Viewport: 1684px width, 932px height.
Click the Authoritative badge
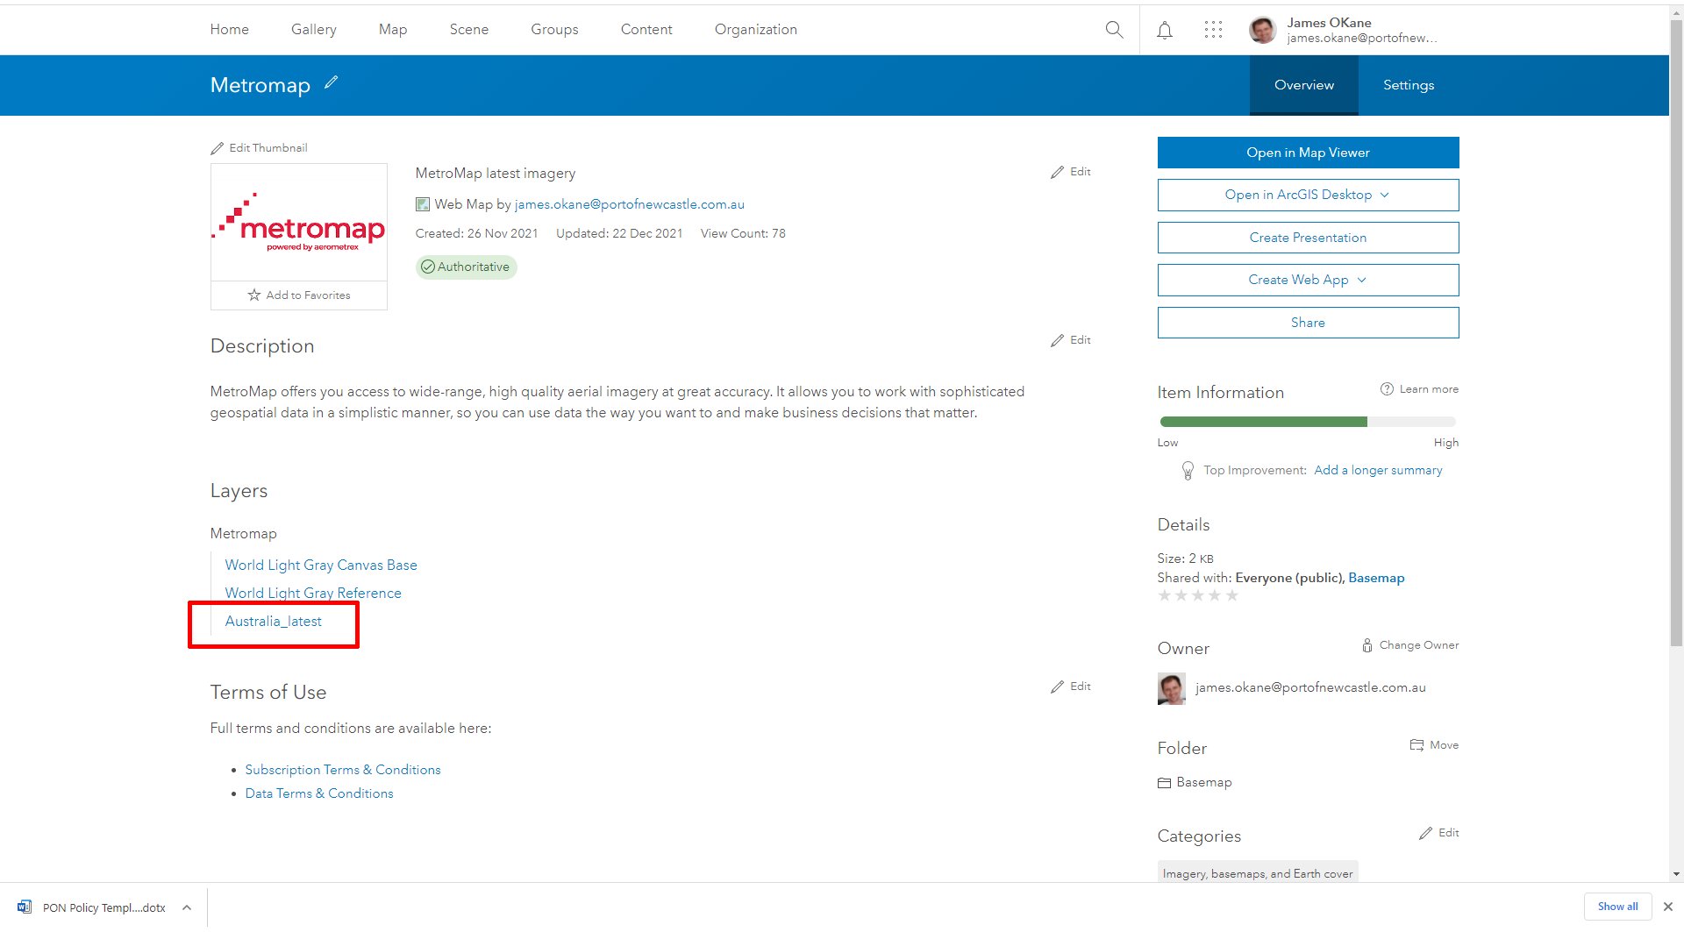466,267
